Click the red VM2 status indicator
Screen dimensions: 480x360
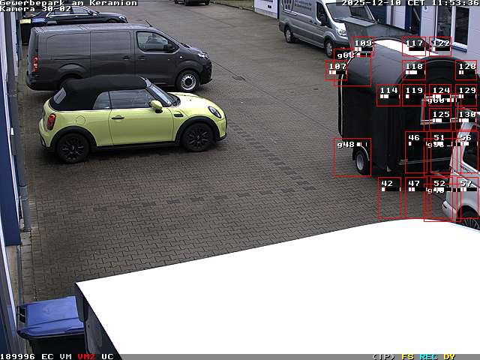(86, 356)
